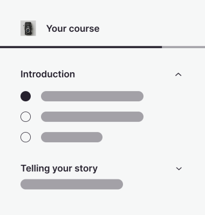Mark the third Introduction lesson circle
This screenshot has height=215, width=205.
pos(25,137)
